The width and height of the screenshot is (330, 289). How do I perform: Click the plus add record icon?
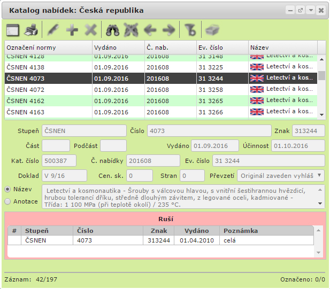[x=72, y=30]
